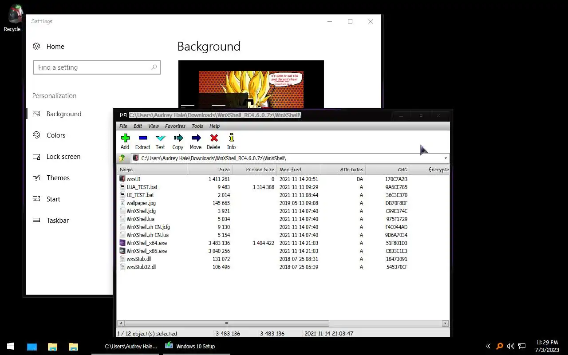Select the WinXShell.zh-CN.jcfg file row
568x355 pixels.
point(283,227)
